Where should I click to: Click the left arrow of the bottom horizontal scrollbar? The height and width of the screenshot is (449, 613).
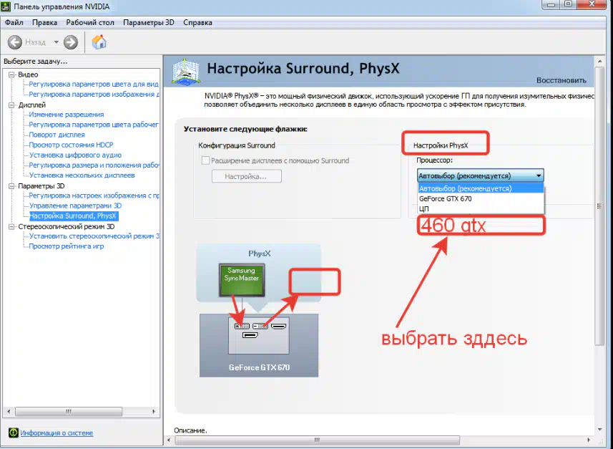(x=169, y=440)
